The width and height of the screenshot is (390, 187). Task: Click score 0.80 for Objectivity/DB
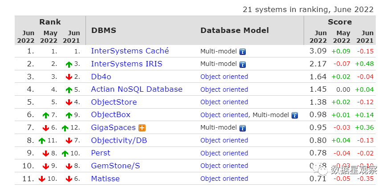pyautogui.click(x=318, y=141)
